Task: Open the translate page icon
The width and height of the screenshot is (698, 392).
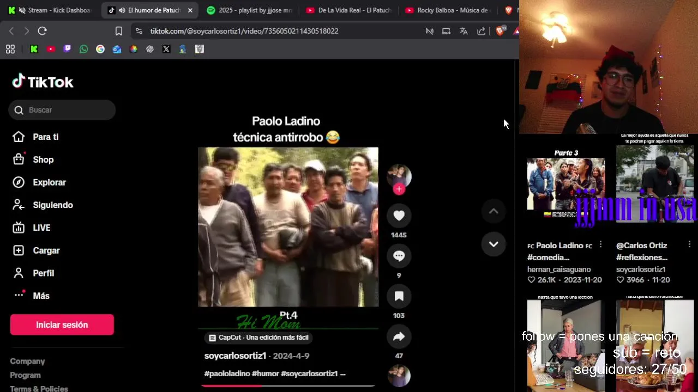Action: tap(464, 31)
